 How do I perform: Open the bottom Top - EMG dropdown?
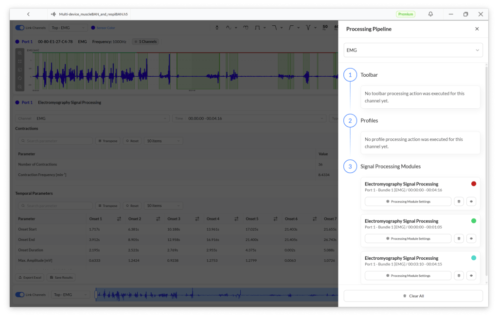tap(70, 295)
